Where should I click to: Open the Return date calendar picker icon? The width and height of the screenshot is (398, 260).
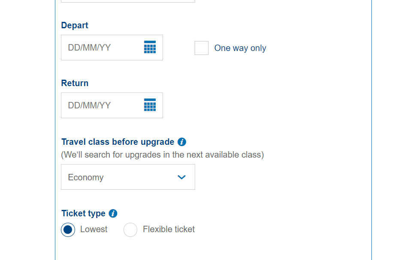150,105
